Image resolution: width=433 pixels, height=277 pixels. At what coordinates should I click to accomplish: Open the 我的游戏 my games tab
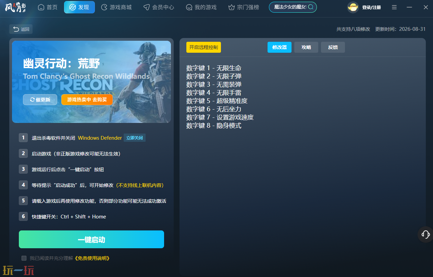click(201, 7)
